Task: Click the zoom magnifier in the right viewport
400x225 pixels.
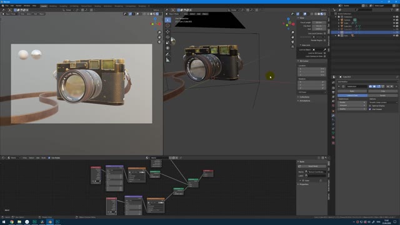Action: coord(292,32)
